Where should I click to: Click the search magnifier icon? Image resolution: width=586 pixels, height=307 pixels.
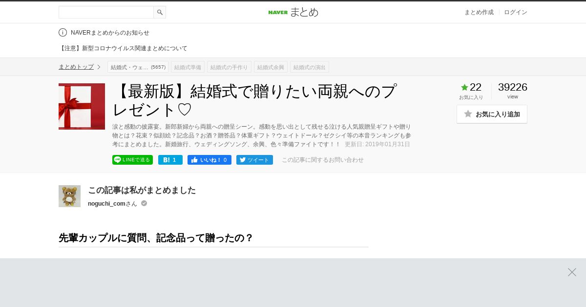[160, 12]
